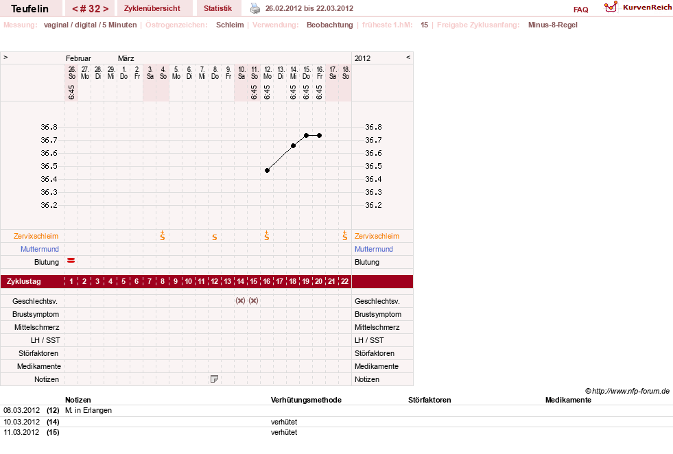This screenshot has height=454, width=673.
Task: Click the S+ cervical mucus symbol on 4 March
Action: (162, 236)
